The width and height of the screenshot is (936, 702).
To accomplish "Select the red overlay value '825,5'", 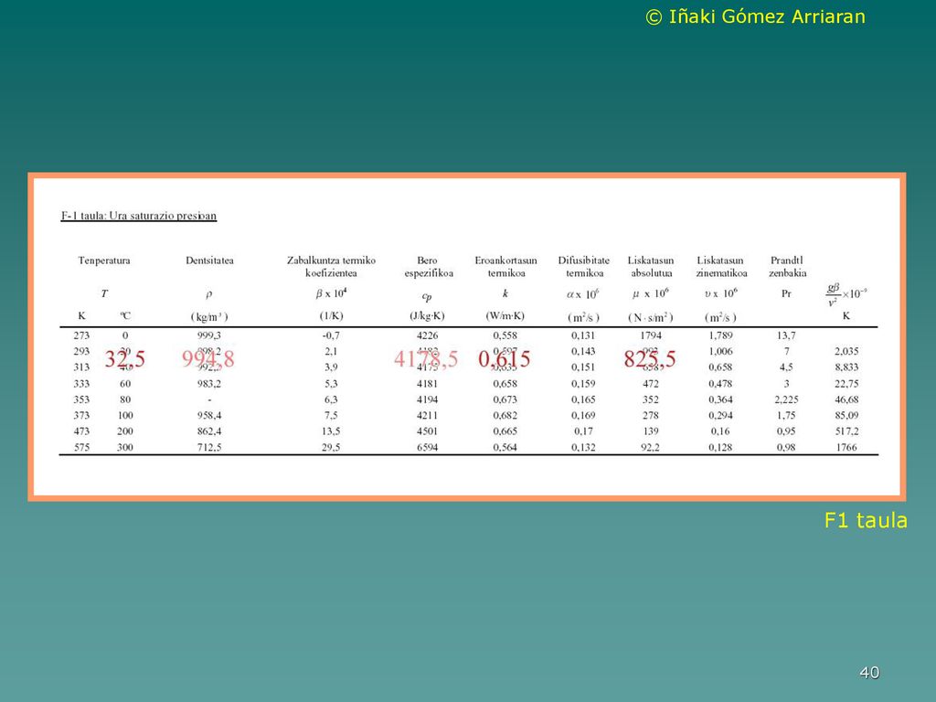I will pyautogui.click(x=650, y=358).
